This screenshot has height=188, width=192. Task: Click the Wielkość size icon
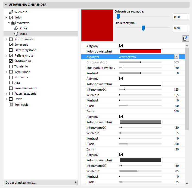[x=11, y=12]
